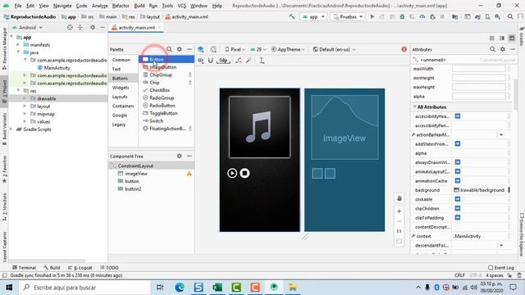Screen dimensions: 525x295
Task: Click the guidelines icon in design toolbar
Action: (x=262, y=61)
